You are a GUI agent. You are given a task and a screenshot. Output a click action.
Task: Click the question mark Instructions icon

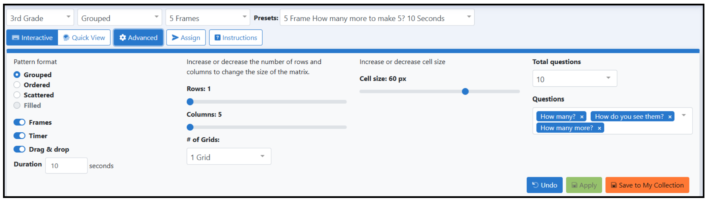coord(218,38)
